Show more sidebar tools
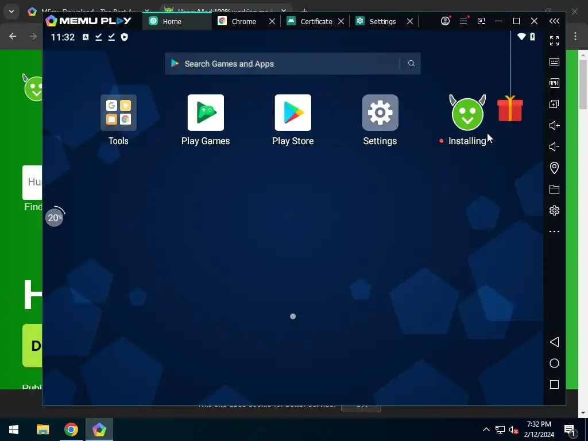This screenshot has width=588, height=441. click(x=554, y=231)
